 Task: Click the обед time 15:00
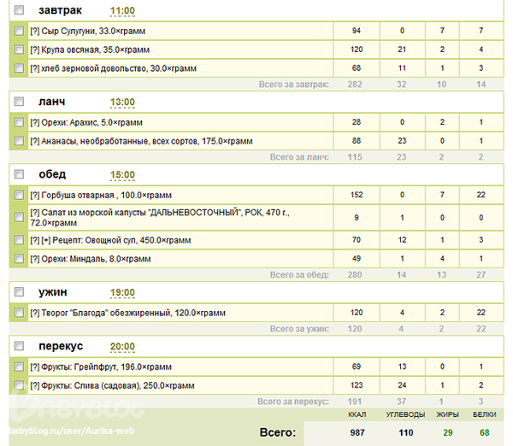click(122, 175)
